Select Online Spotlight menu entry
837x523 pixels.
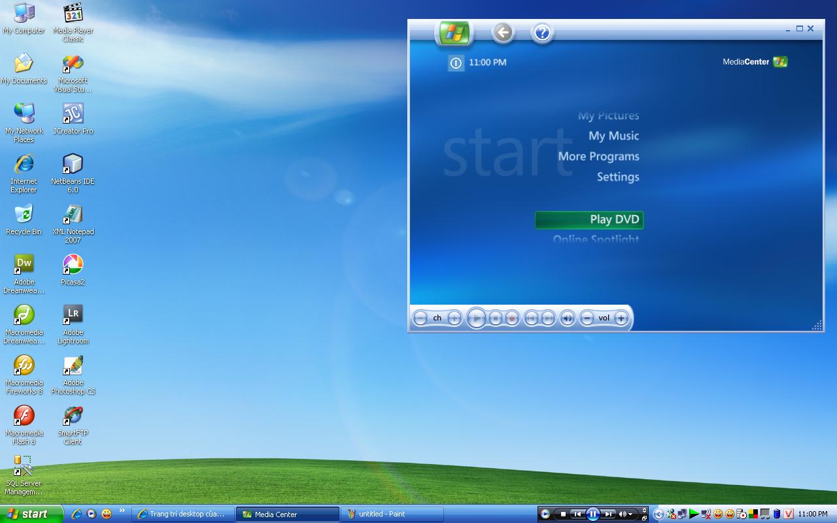point(596,239)
